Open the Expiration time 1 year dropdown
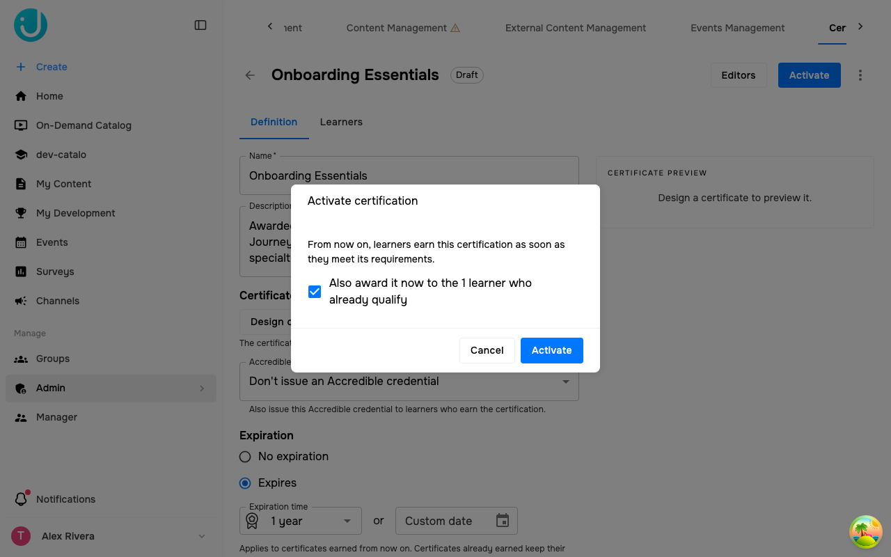Image resolution: width=891 pixels, height=557 pixels. point(301,521)
